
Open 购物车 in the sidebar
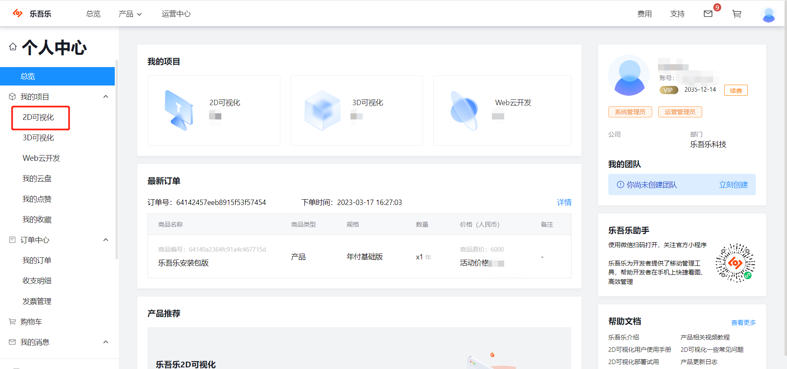point(31,322)
